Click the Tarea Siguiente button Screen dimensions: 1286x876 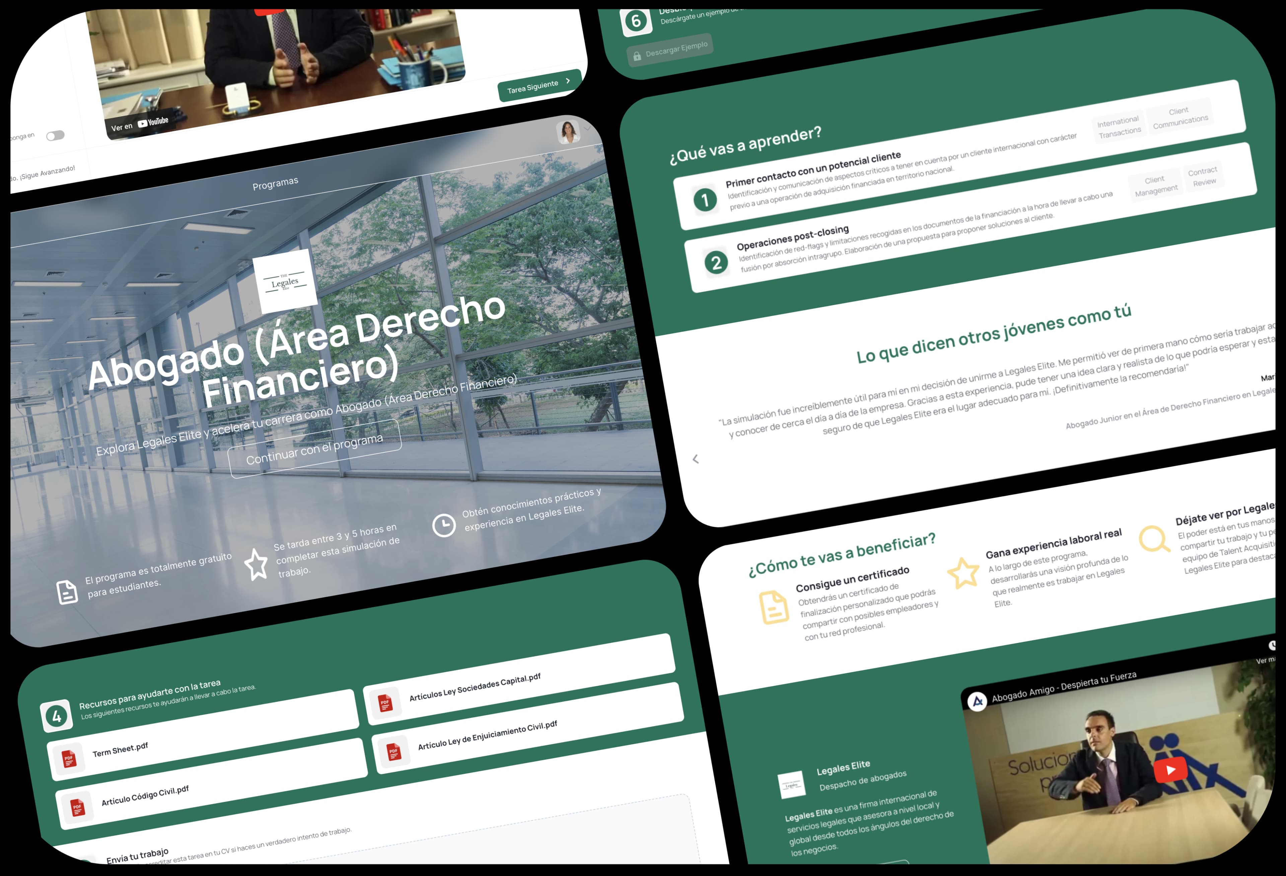539,85
